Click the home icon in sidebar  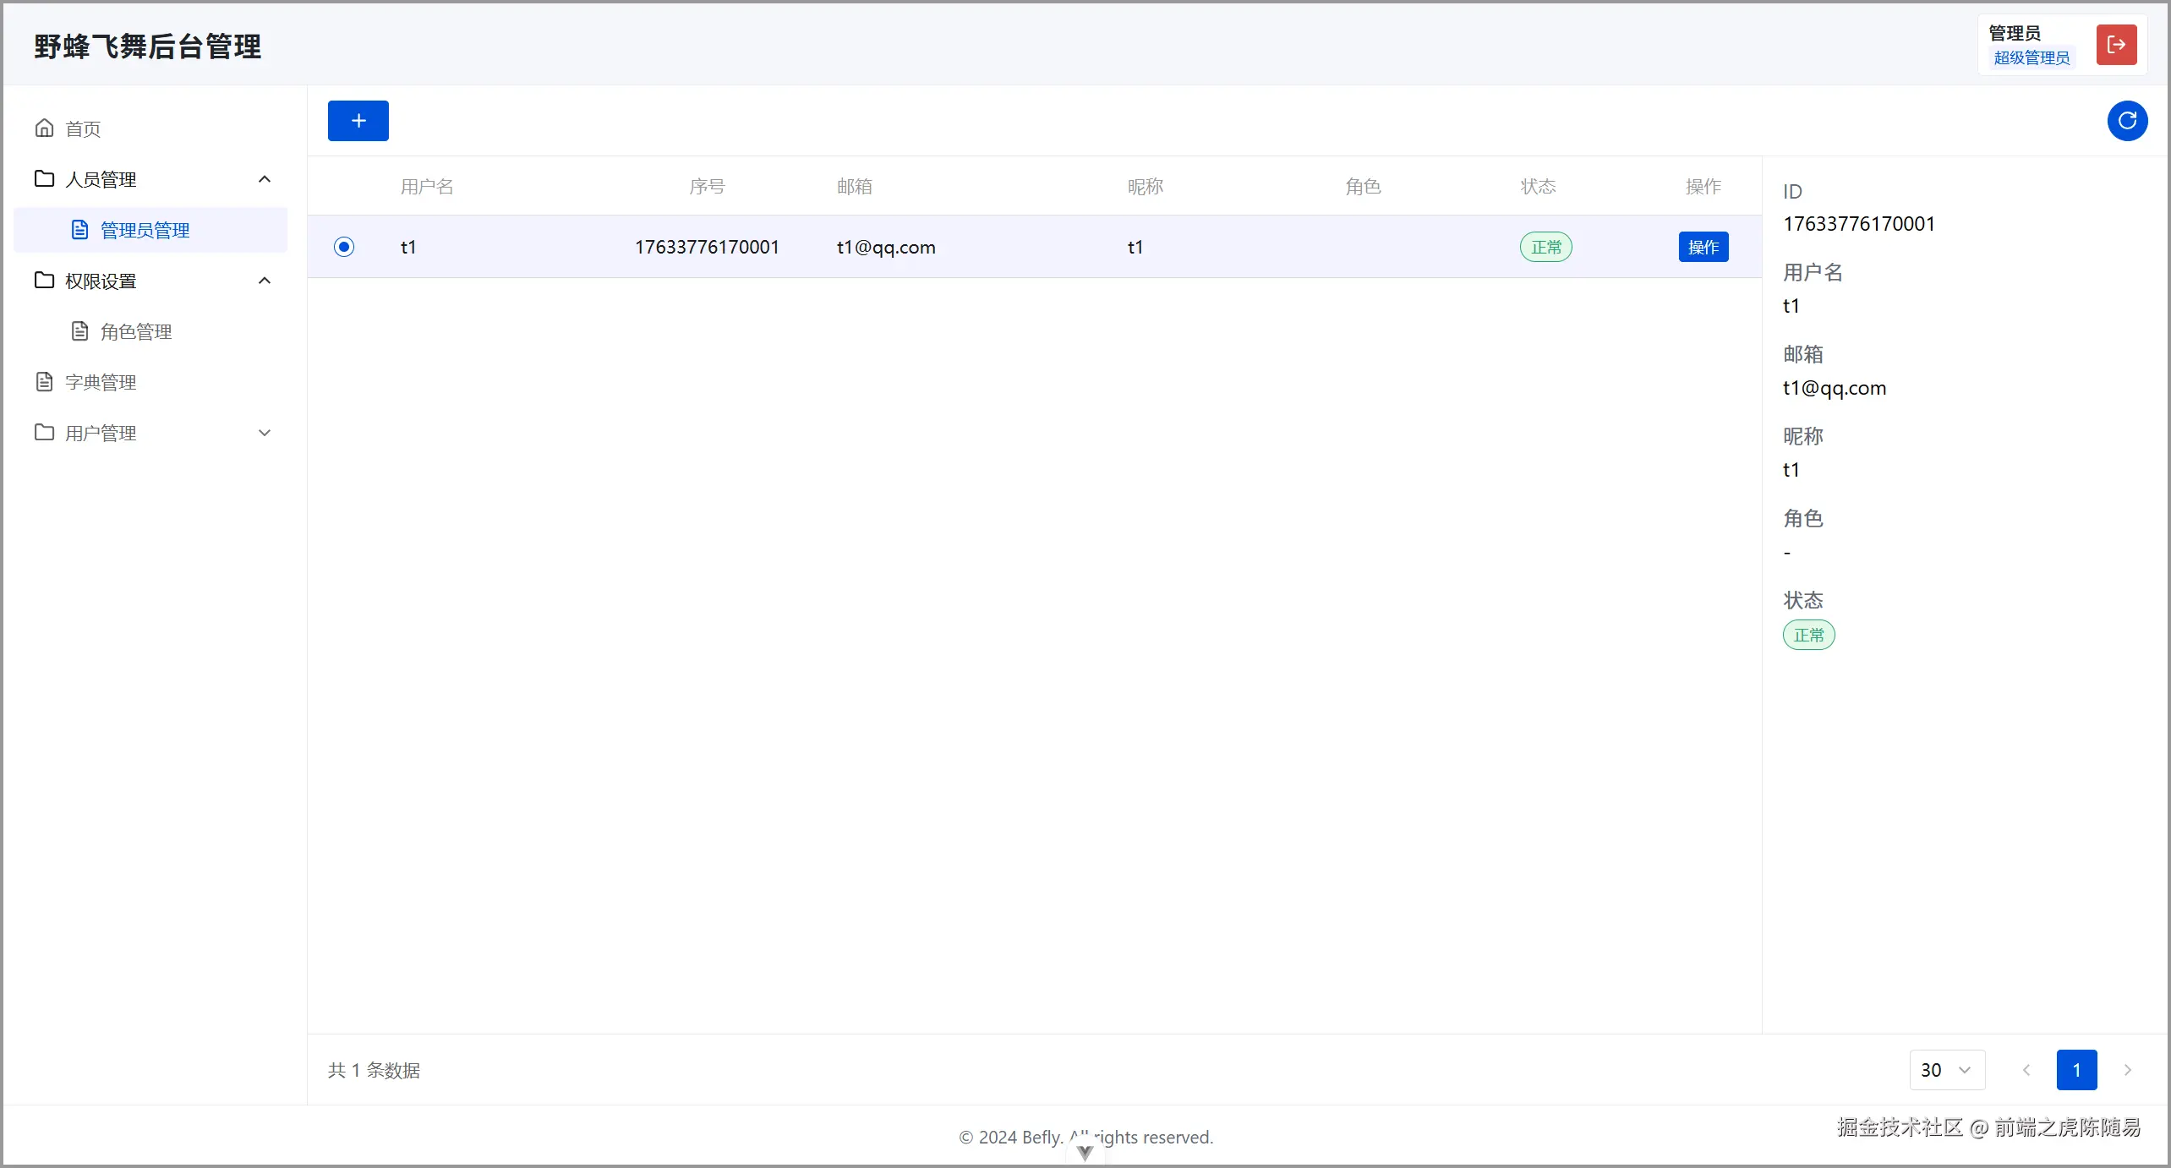44,128
